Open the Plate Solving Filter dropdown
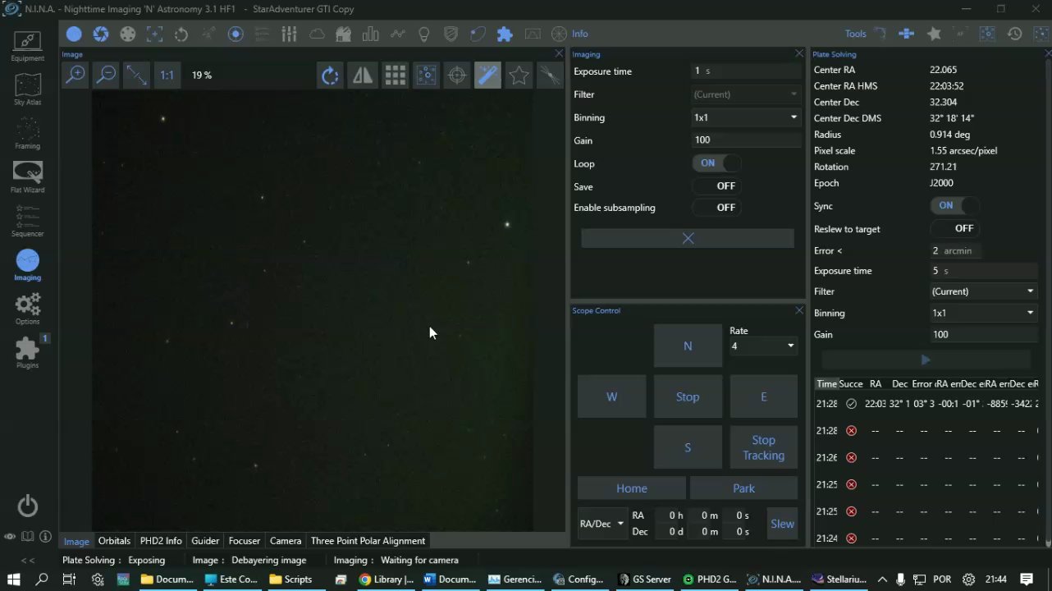Screen dimensions: 1052x591 [x=983, y=291]
